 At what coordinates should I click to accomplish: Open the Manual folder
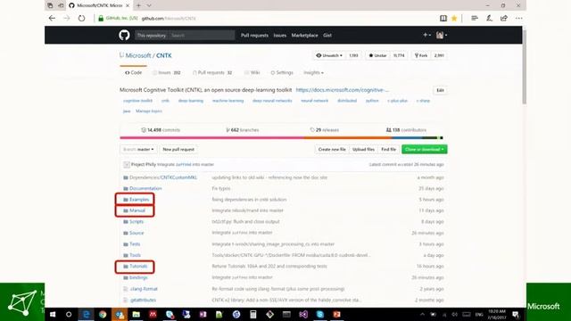[x=137, y=210]
